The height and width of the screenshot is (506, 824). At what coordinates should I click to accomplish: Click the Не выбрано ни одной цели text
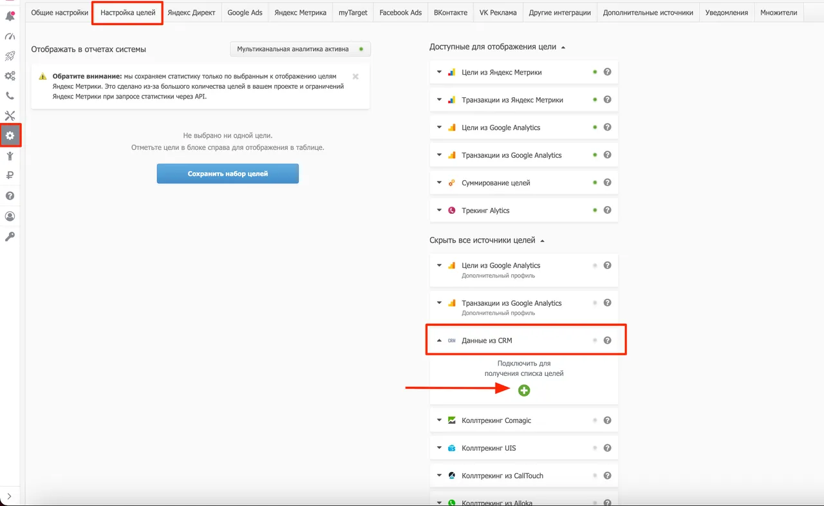(228, 136)
